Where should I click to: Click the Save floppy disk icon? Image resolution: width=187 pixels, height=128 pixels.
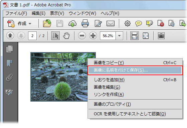coord(60,23)
